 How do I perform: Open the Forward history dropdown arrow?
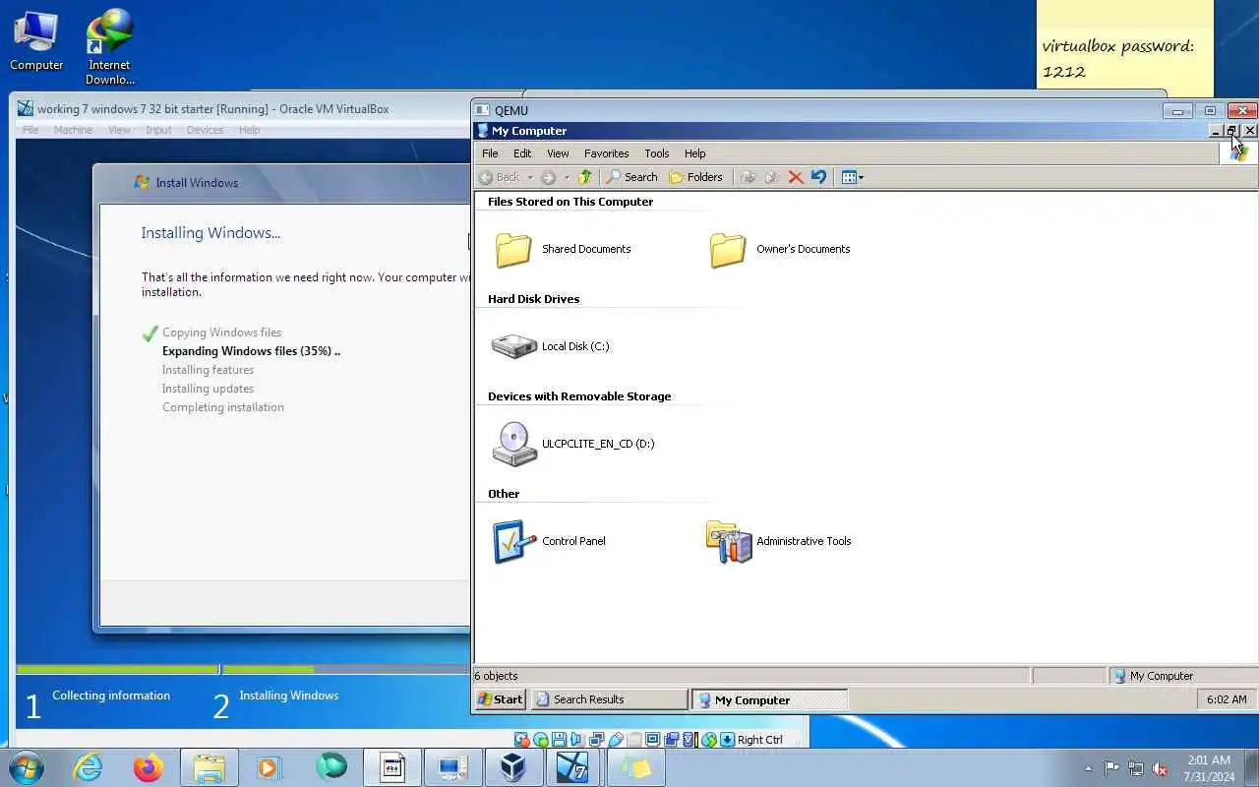566,177
